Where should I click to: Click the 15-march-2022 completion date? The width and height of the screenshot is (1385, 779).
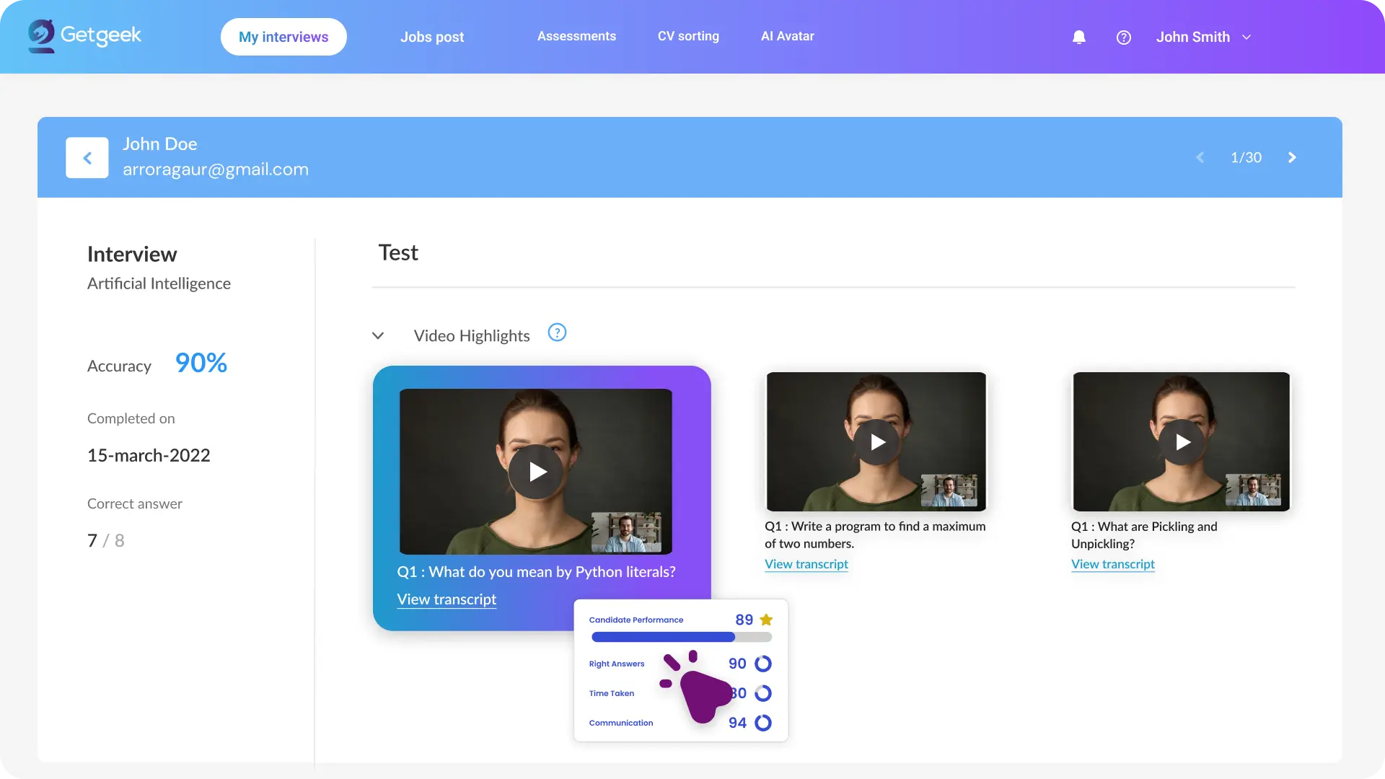149,455
